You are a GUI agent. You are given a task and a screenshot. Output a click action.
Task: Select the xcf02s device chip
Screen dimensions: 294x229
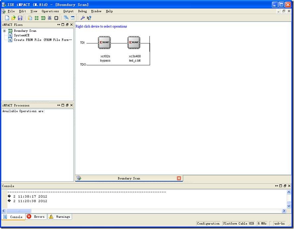104,42
